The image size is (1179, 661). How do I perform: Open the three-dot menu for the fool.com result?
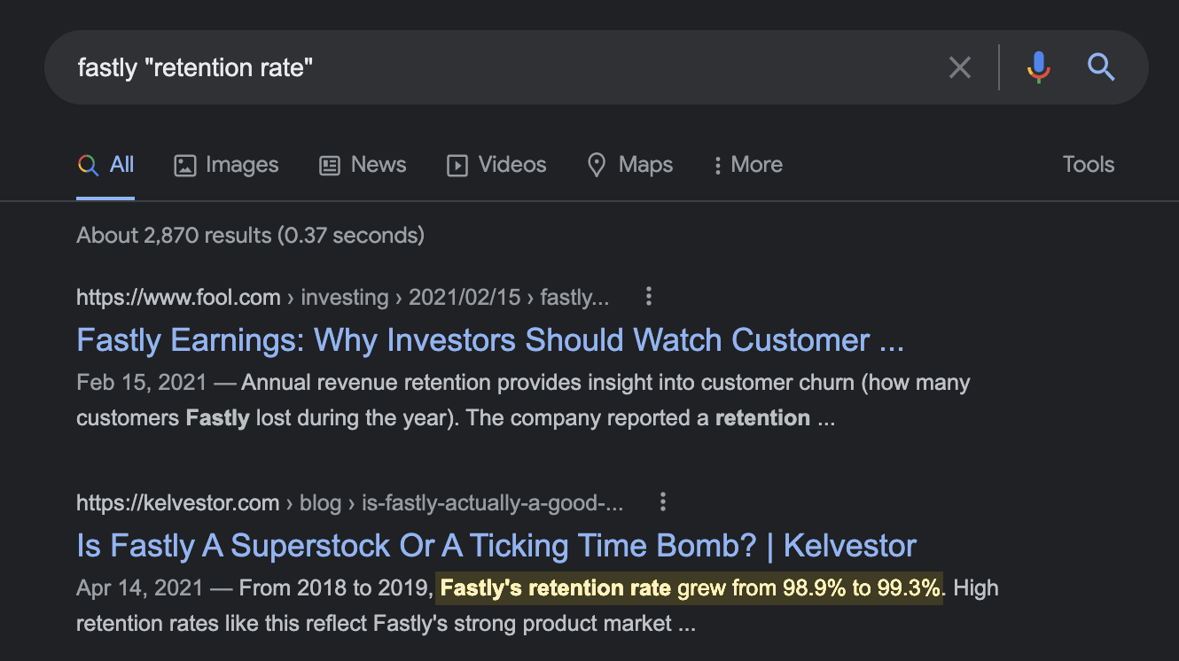pyautogui.click(x=649, y=297)
